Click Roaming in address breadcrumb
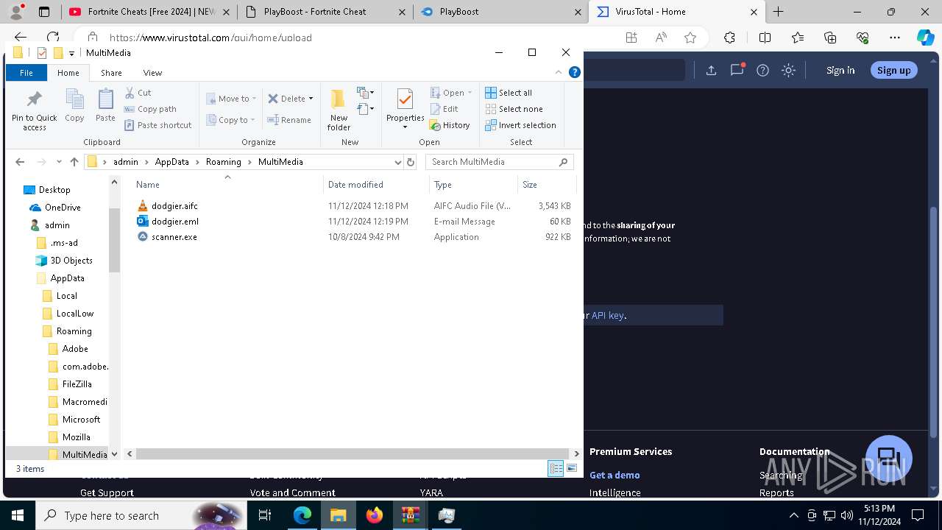This screenshot has width=942, height=530. pos(224,162)
